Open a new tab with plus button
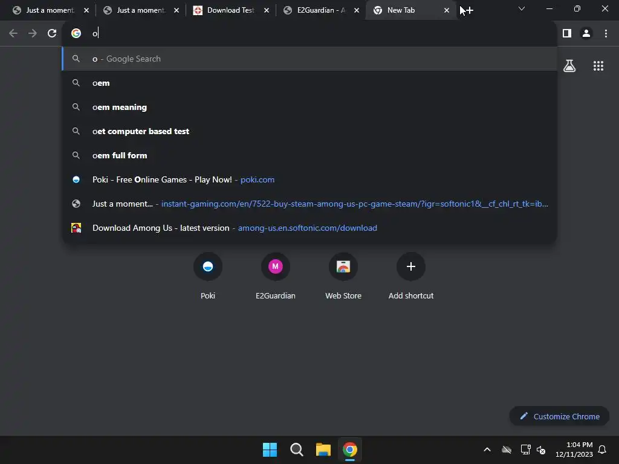This screenshot has width=619, height=464. click(x=469, y=11)
